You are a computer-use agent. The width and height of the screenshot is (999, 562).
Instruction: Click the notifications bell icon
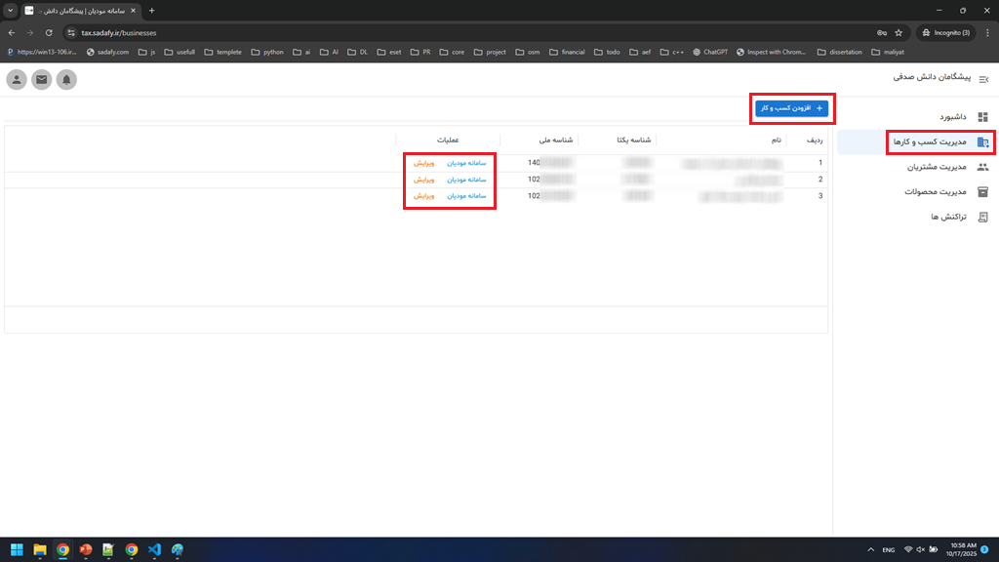coord(66,80)
